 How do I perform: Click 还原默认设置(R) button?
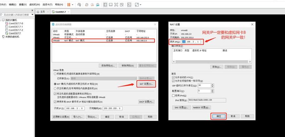click(x=61, y=117)
